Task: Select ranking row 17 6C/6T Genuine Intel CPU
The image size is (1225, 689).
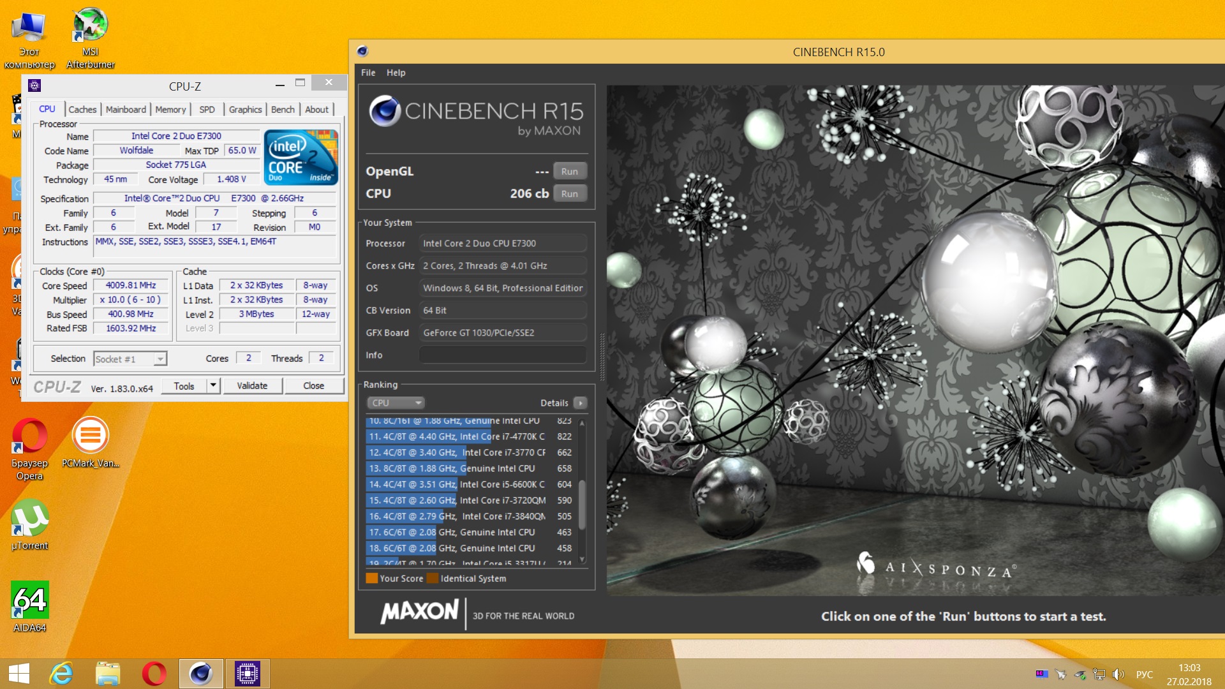Action: pos(470,532)
